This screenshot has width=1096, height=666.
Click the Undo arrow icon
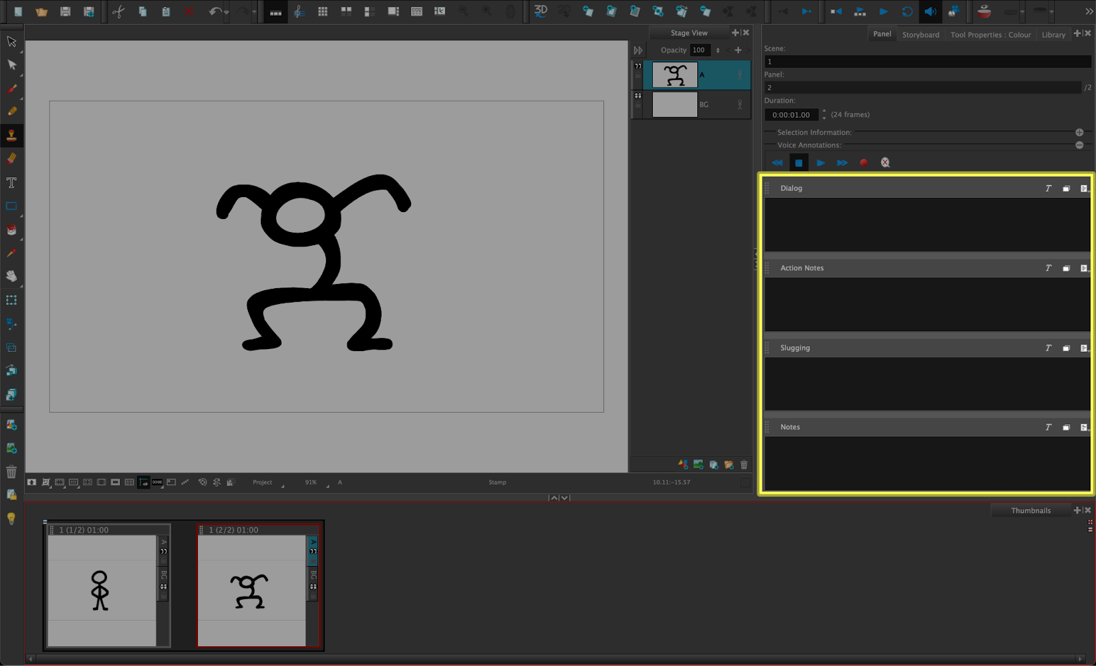pyautogui.click(x=215, y=12)
